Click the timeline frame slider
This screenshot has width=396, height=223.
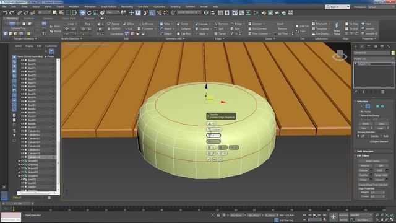point(18,203)
